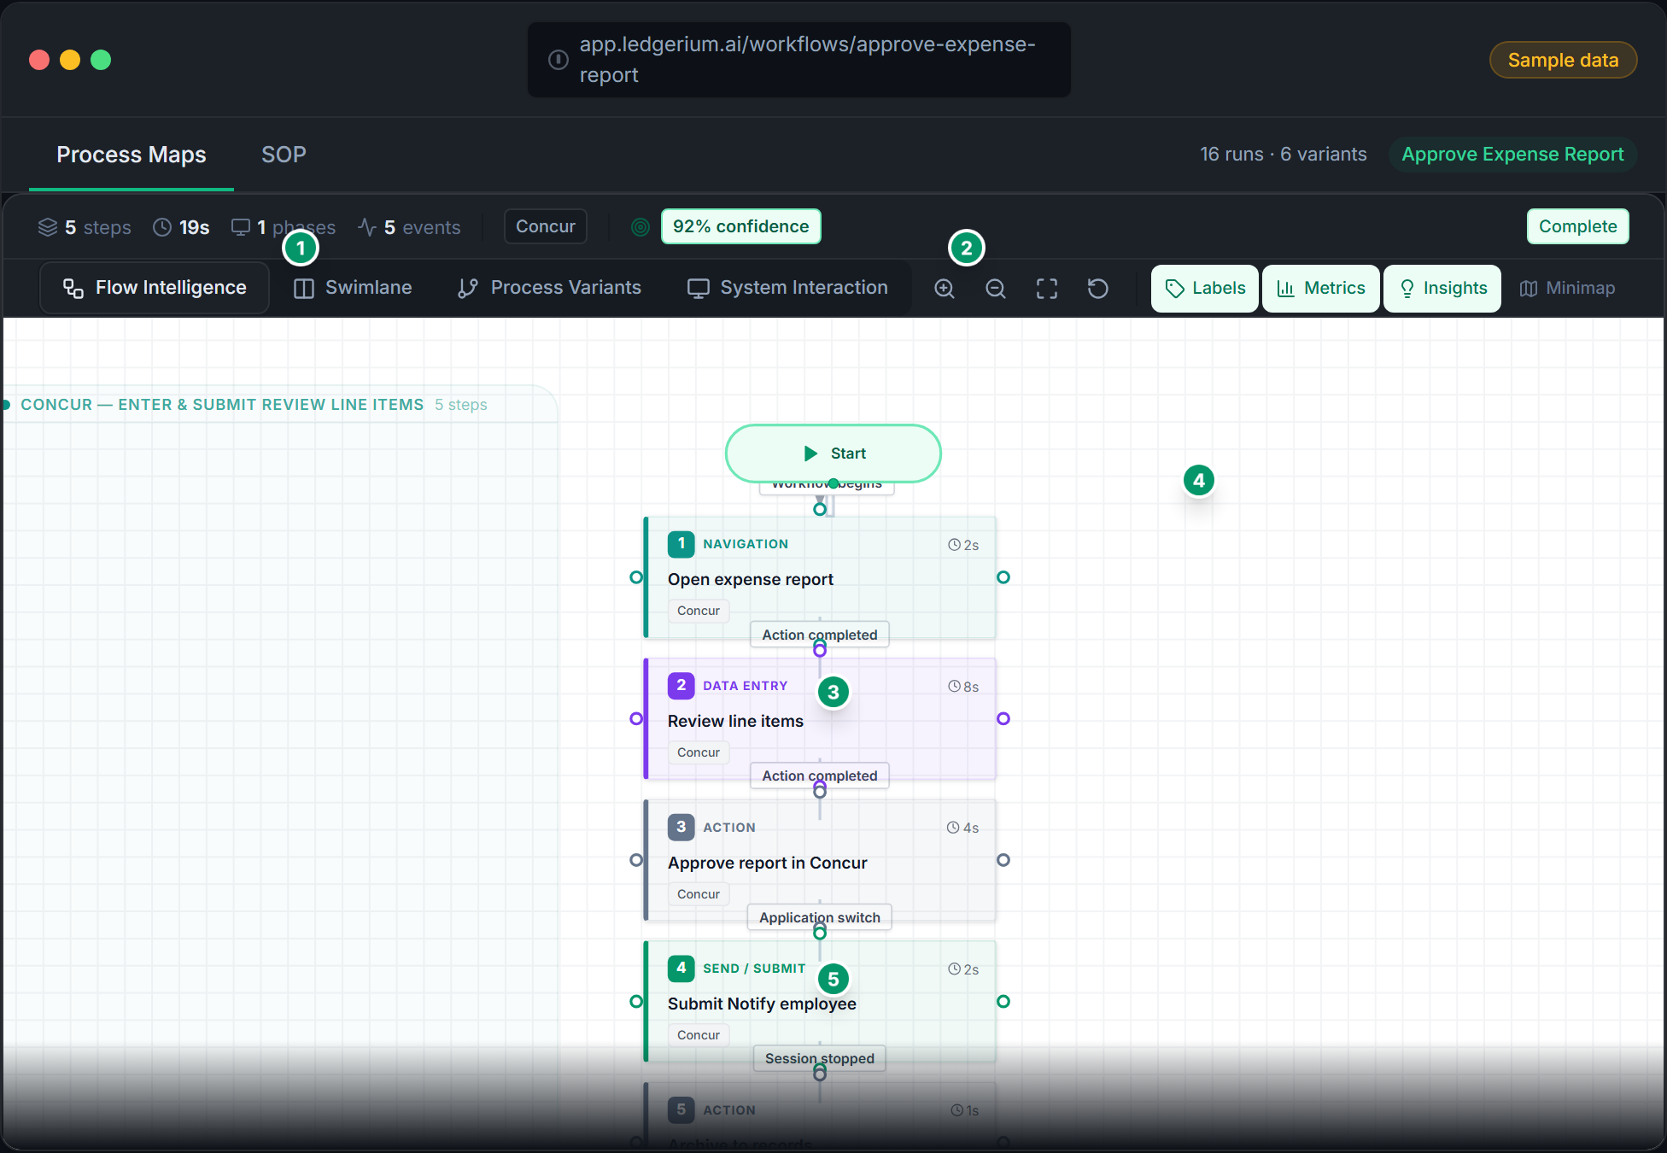Click the site info icon in the address bar
This screenshot has height=1153, width=1667.
pyautogui.click(x=558, y=60)
